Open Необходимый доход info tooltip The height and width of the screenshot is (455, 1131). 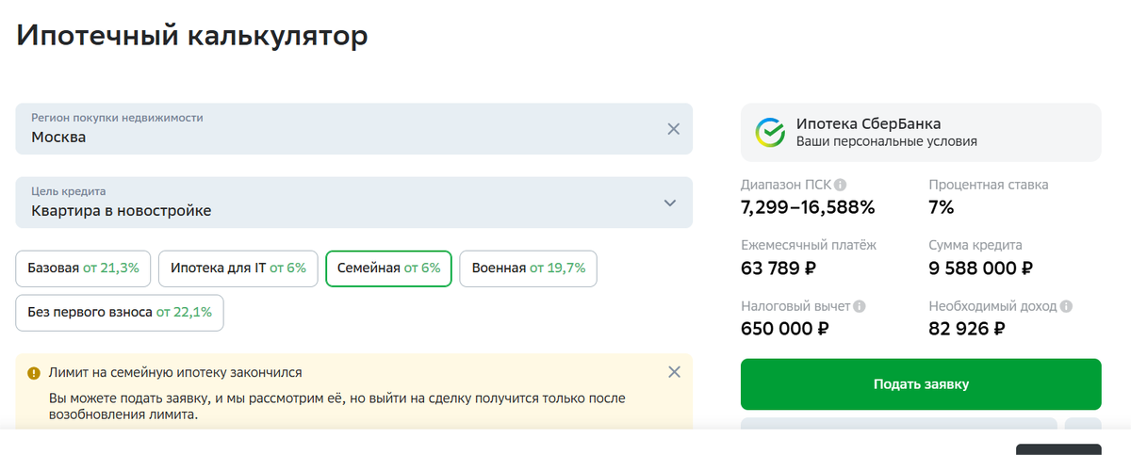point(1065,306)
